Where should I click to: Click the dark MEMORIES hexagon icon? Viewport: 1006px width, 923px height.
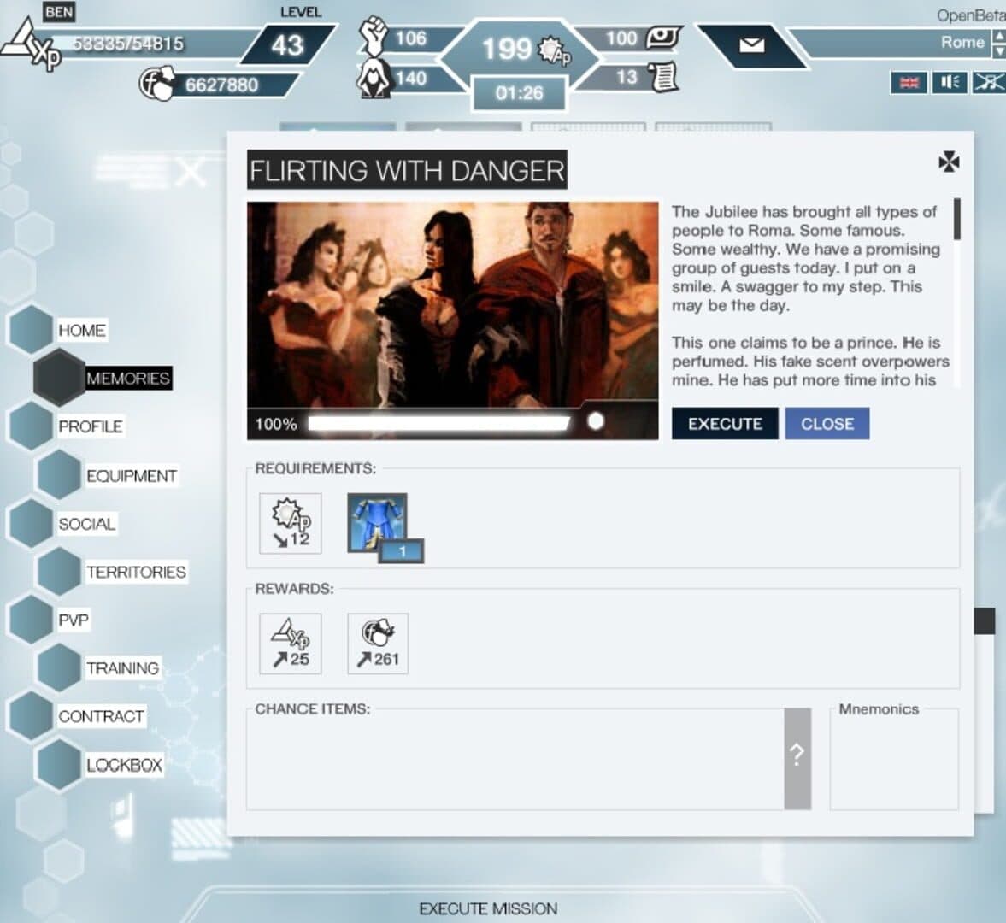tap(59, 378)
